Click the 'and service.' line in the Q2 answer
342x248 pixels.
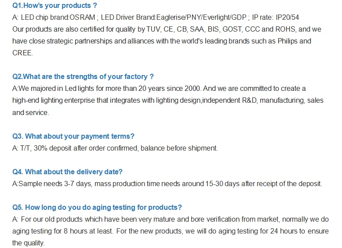click(x=31, y=112)
